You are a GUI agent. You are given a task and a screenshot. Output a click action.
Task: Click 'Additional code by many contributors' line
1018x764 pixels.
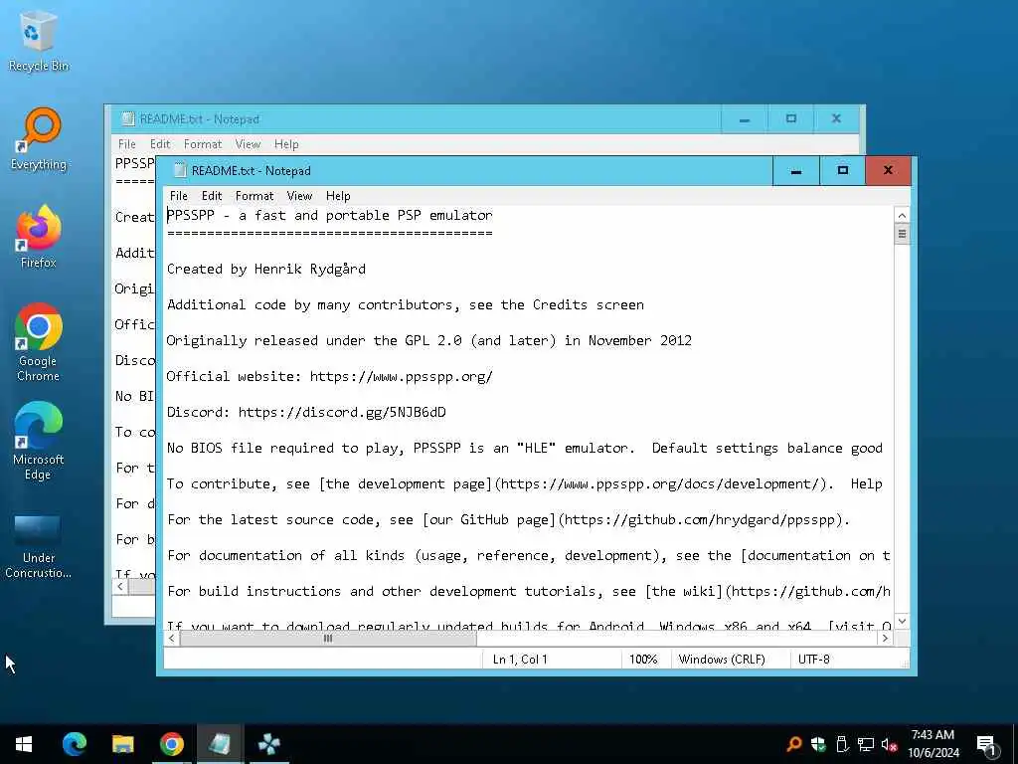pos(406,304)
